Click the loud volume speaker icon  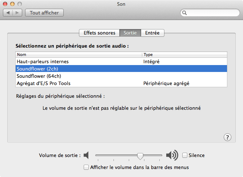pyautogui.click(x=172, y=156)
